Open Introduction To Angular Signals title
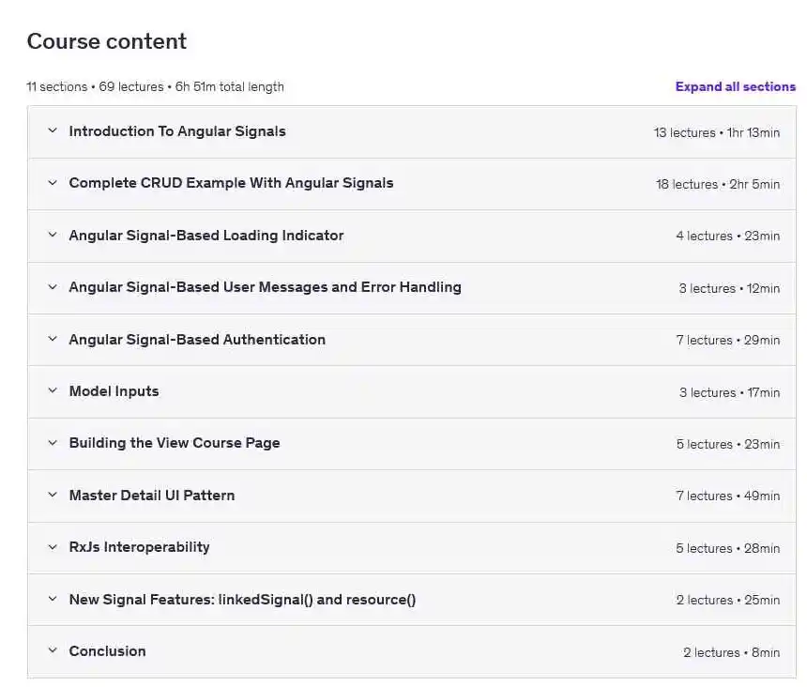The height and width of the screenshot is (687, 807). click(x=177, y=131)
